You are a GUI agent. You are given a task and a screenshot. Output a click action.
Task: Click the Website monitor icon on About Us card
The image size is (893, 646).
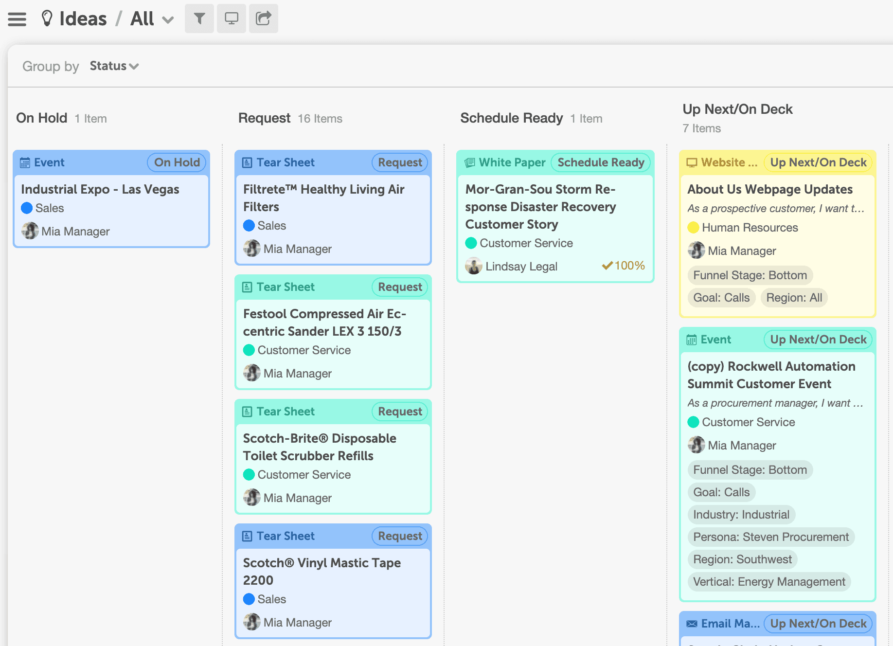pos(692,162)
